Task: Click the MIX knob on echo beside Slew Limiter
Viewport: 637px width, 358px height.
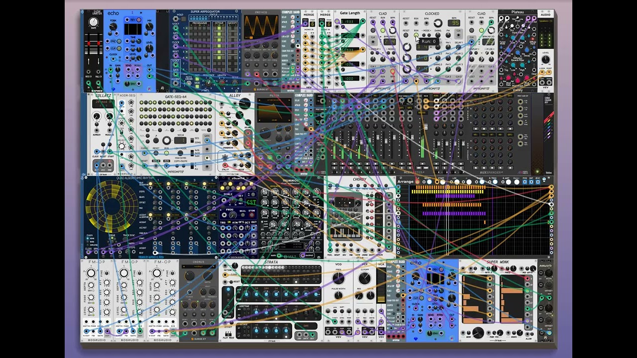Action: (149, 27)
